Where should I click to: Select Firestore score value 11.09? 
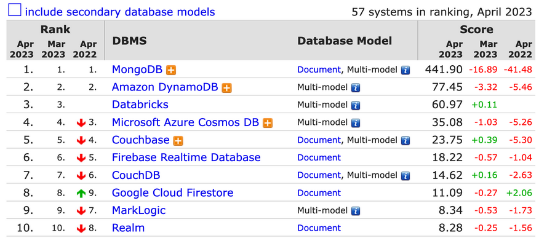coord(447,192)
